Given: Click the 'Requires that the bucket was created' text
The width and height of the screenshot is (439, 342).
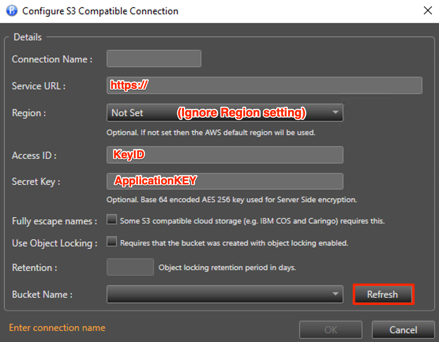Looking at the screenshot, I should coord(234,243).
